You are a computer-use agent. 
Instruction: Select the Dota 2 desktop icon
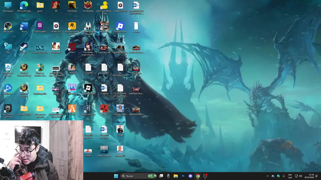click(x=72, y=48)
